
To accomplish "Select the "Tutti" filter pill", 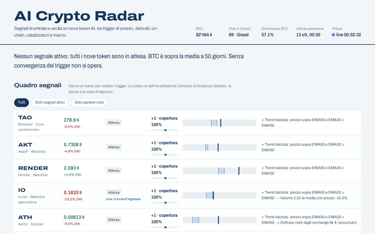I will click(21, 103).
